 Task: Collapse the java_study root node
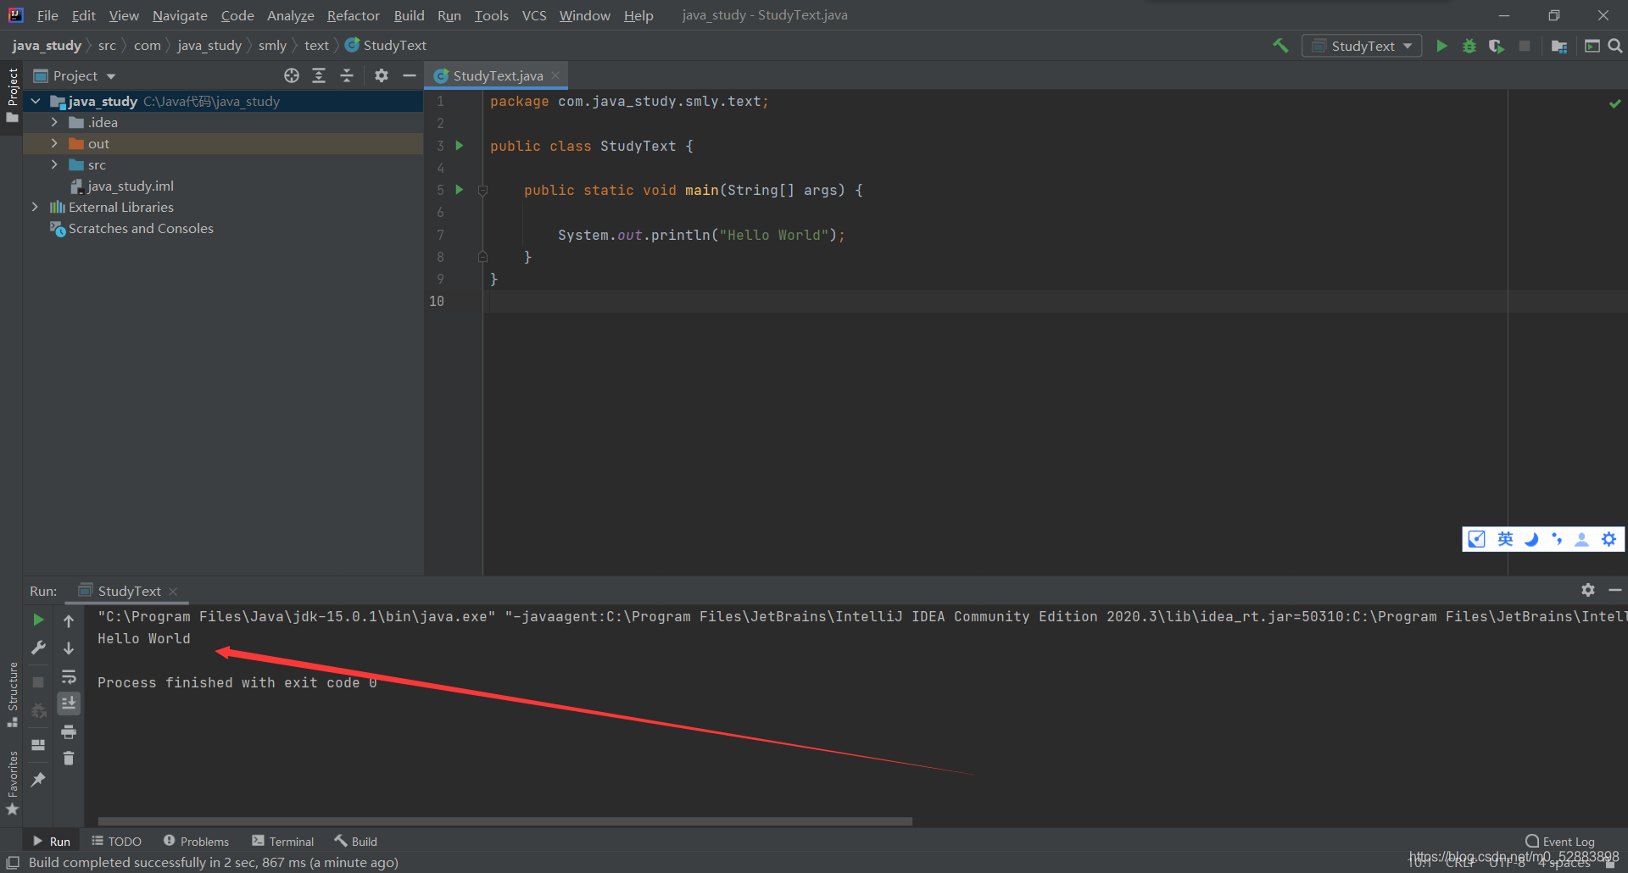pos(36,102)
